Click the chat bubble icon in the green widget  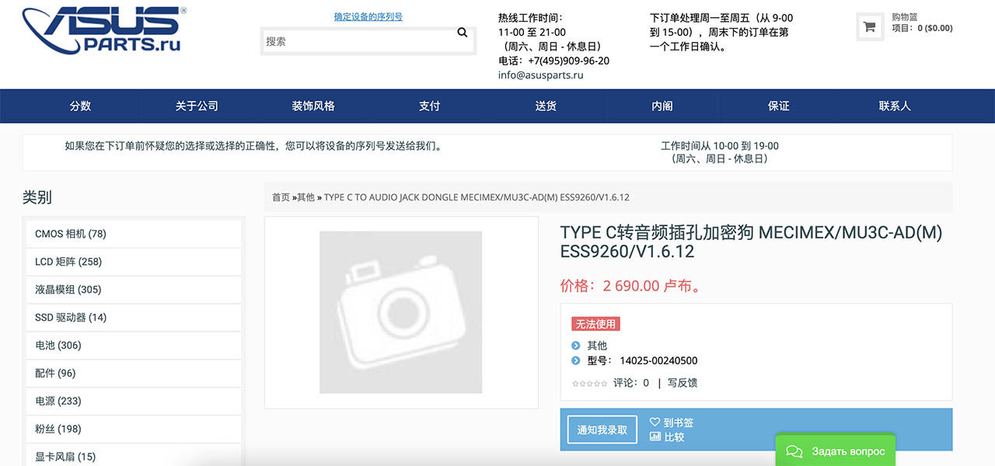(x=794, y=451)
